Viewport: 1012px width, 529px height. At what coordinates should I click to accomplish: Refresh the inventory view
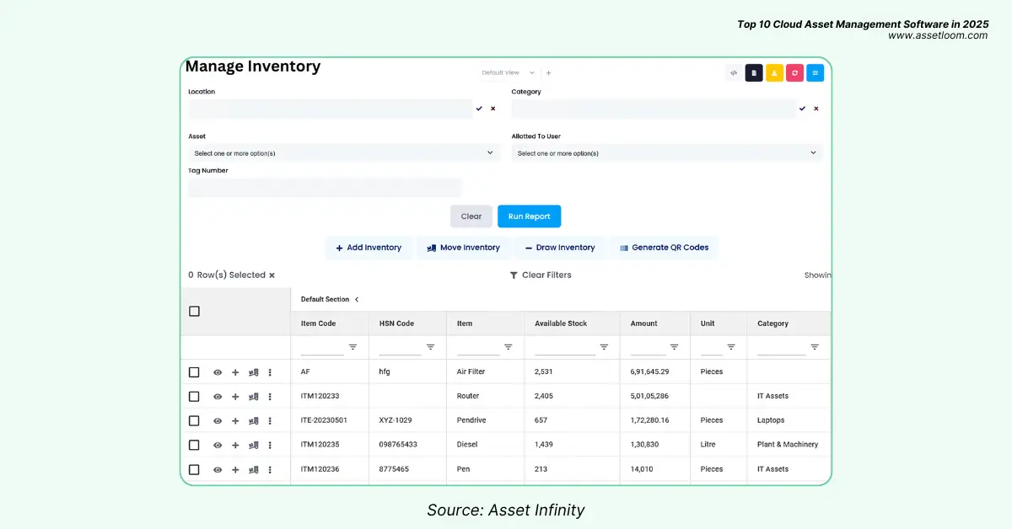tap(794, 72)
